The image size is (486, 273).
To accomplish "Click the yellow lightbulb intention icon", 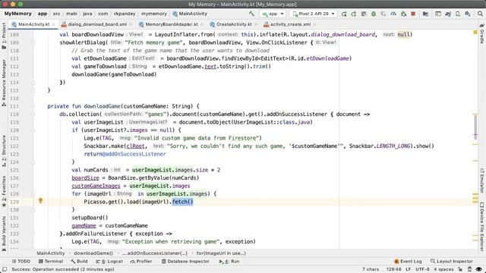I will [40, 200].
